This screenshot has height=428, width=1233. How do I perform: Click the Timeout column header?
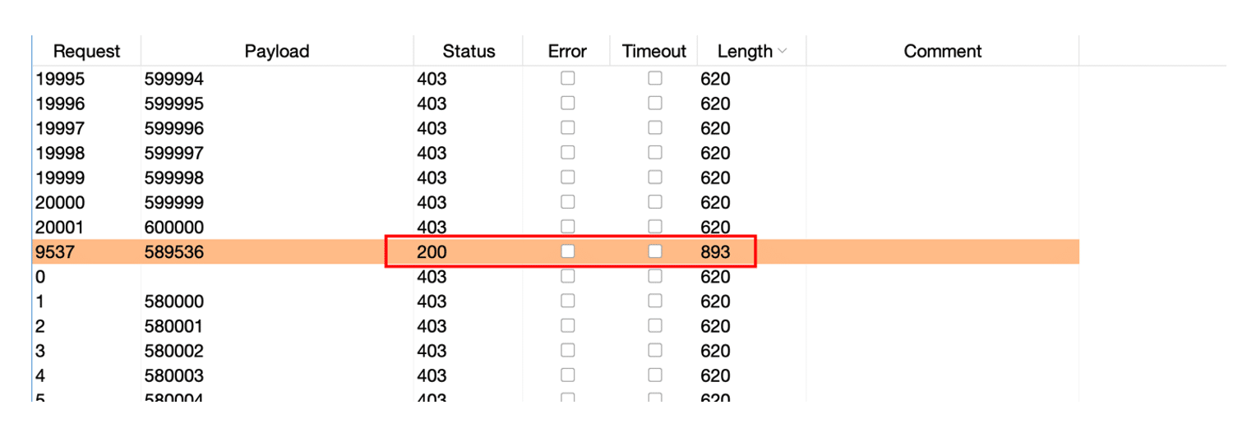tap(653, 51)
